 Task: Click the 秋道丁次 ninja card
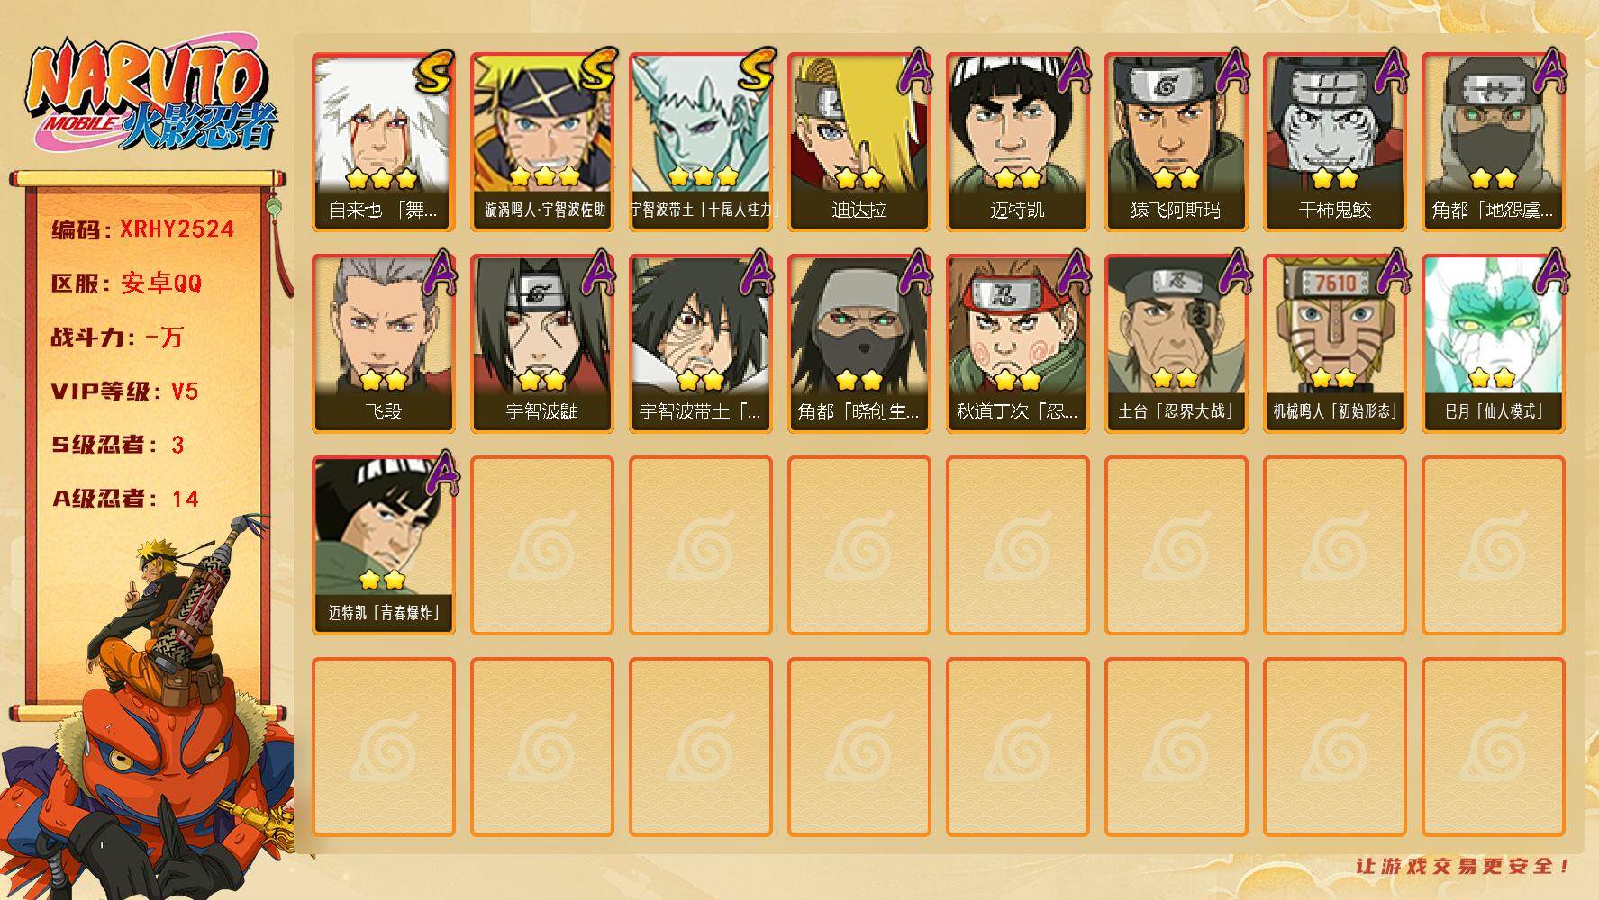point(1018,343)
